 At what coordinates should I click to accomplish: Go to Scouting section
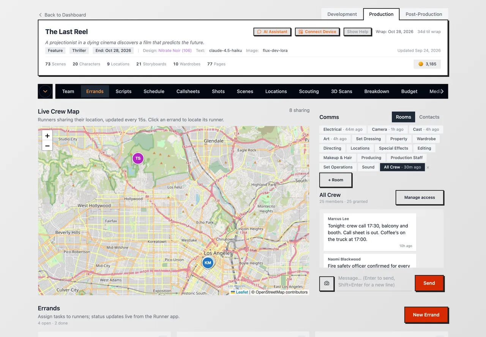(x=309, y=91)
